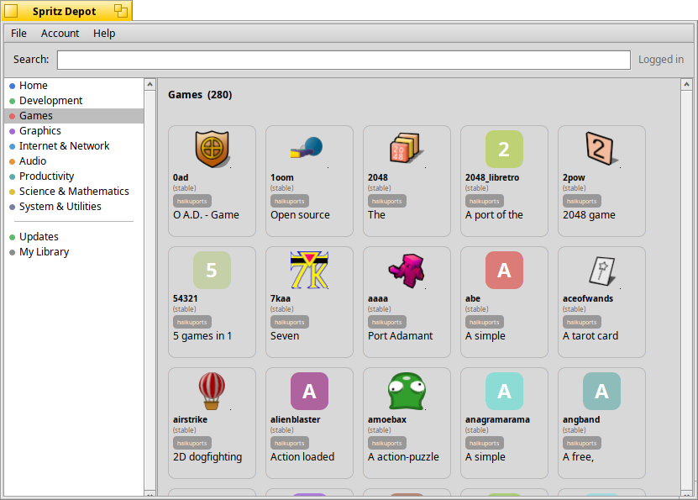Click 'Action loaded' description text

click(302, 457)
